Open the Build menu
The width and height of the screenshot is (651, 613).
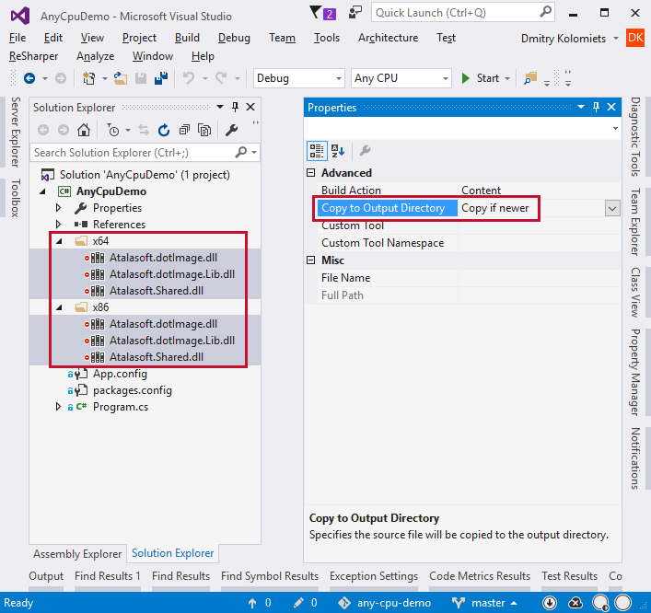click(187, 38)
